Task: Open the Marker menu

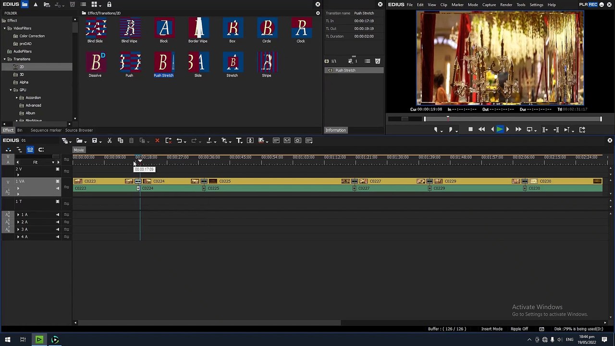Action: [457, 5]
